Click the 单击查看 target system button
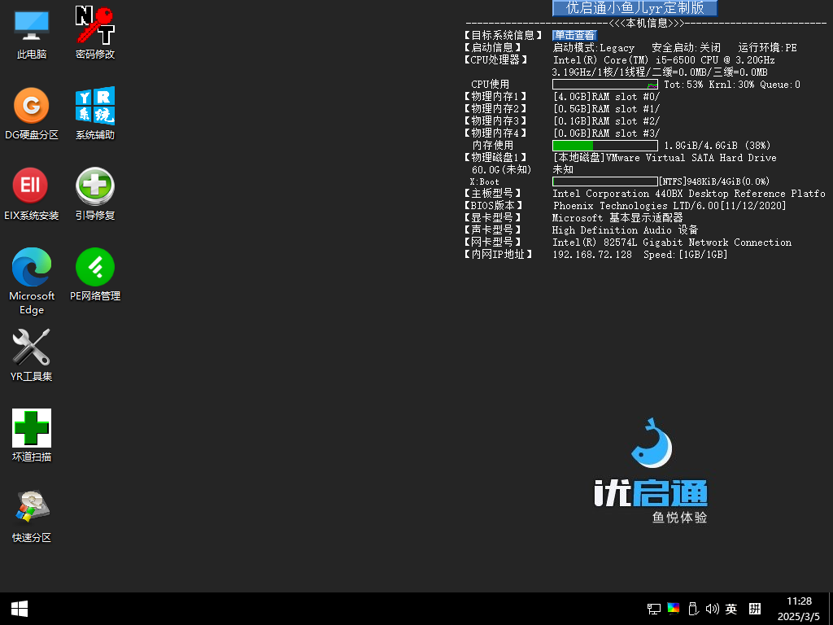This screenshot has height=625, width=833. pyautogui.click(x=574, y=36)
